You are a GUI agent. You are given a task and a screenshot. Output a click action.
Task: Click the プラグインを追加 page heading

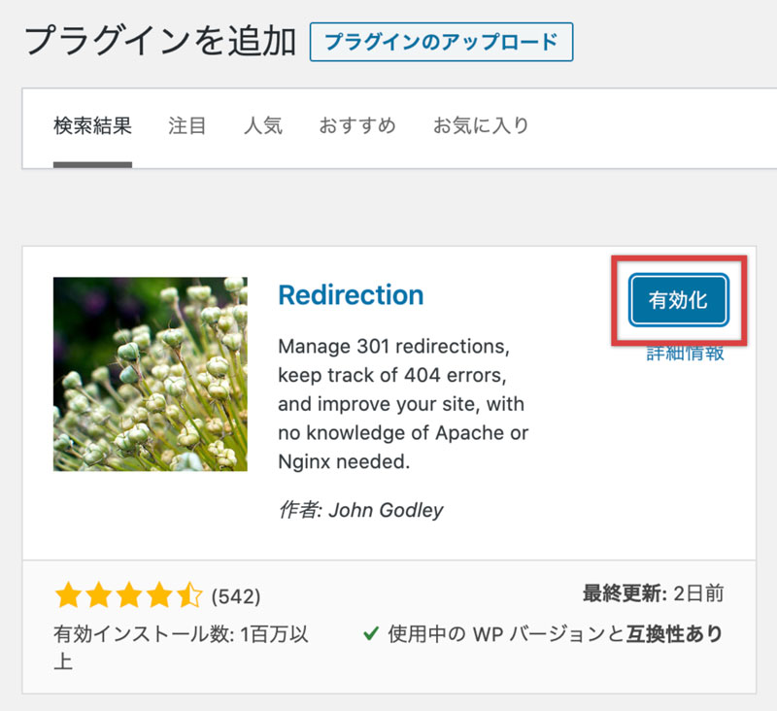[160, 41]
